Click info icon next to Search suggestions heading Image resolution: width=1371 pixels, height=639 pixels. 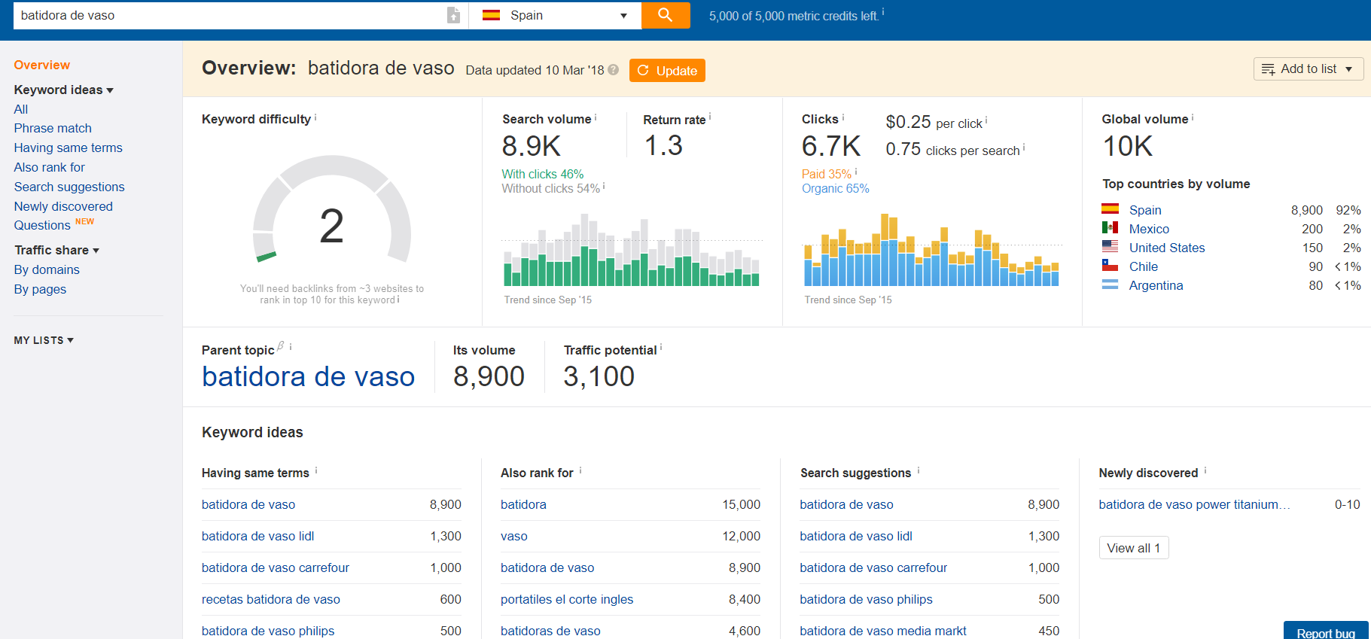tap(919, 470)
